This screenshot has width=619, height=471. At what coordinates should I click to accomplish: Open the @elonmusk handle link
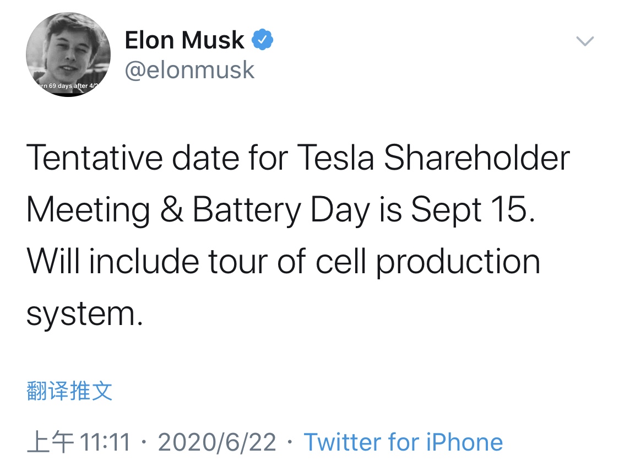tap(190, 70)
